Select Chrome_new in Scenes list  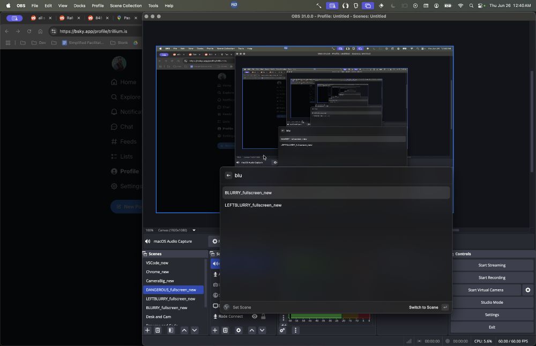173,272
